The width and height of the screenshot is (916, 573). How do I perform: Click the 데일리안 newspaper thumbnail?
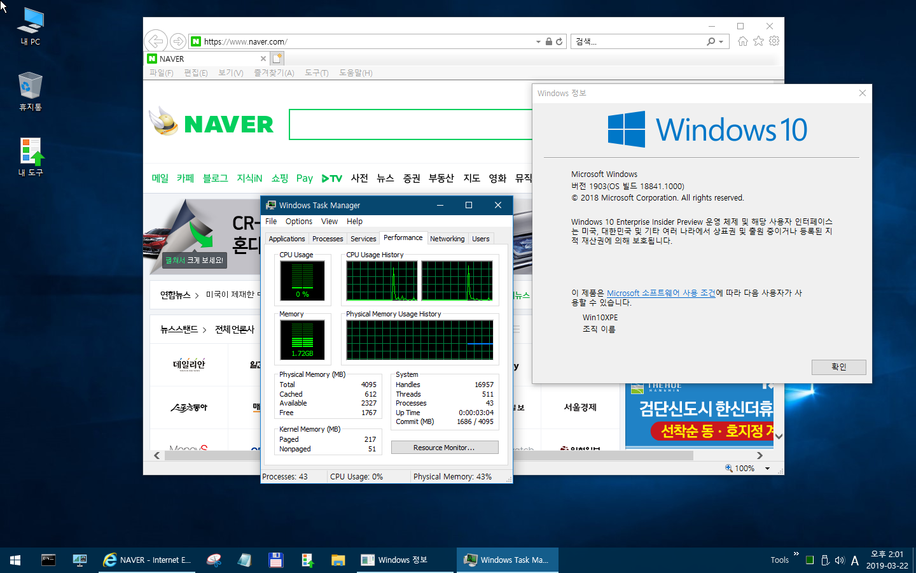pyautogui.click(x=189, y=365)
